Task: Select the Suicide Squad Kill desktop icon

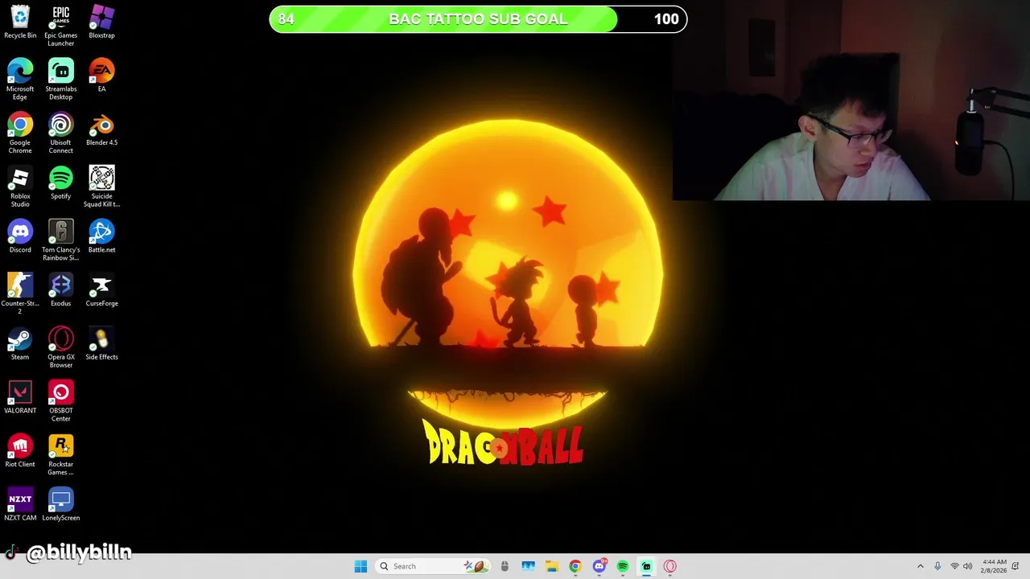Action: [x=101, y=187]
